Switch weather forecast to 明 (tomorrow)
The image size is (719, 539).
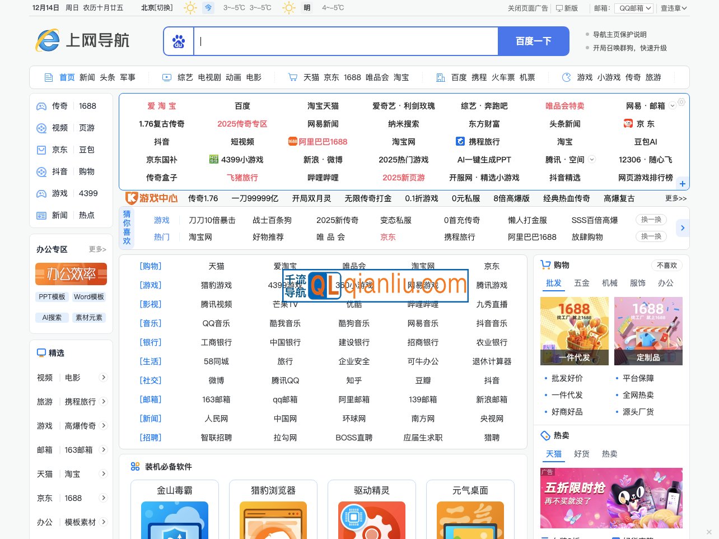(x=306, y=8)
